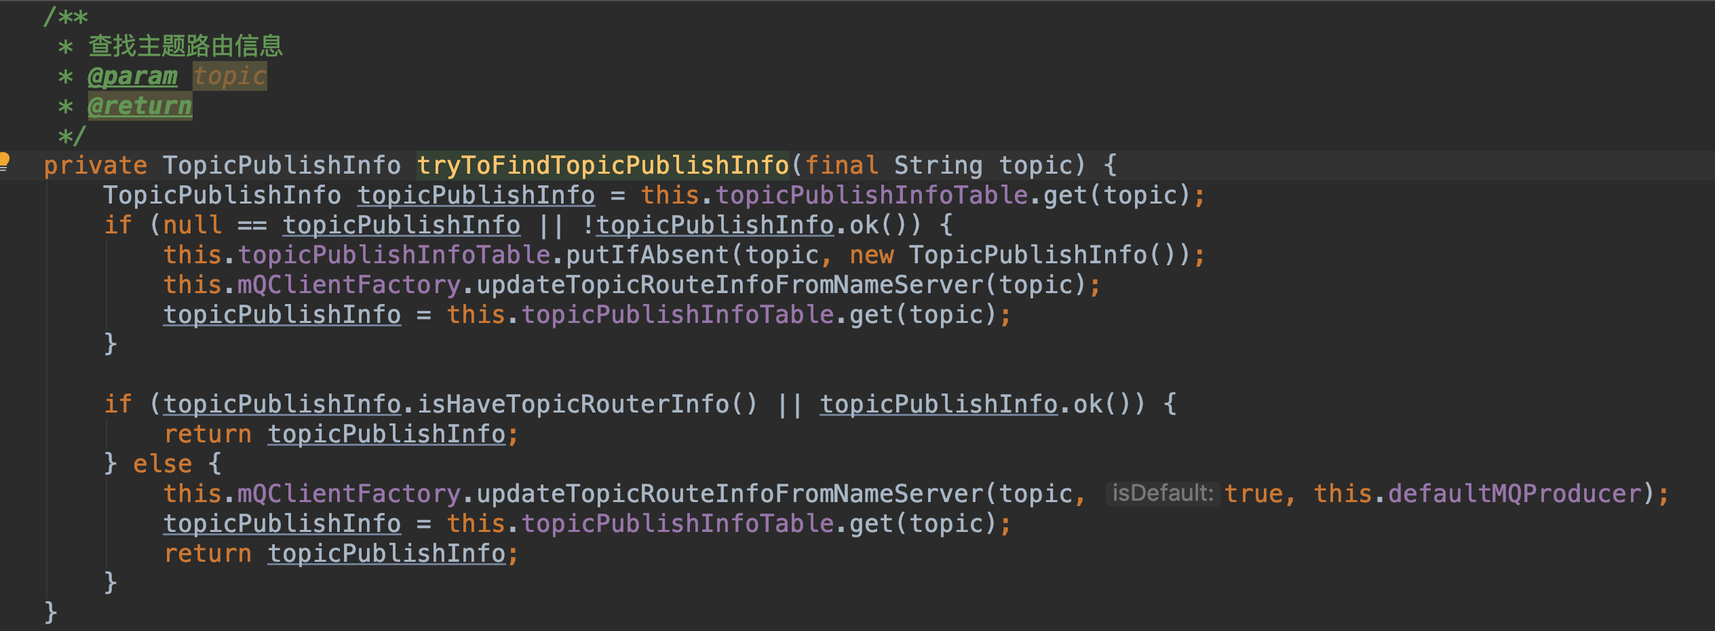Image resolution: width=1715 pixels, height=631 pixels.
Task: Click the @param tag in the Javadoc comment
Action: (133, 76)
